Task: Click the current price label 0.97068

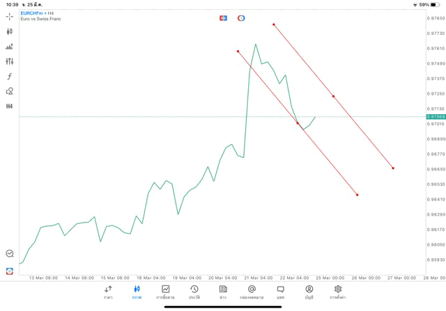Action: [435, 117]
